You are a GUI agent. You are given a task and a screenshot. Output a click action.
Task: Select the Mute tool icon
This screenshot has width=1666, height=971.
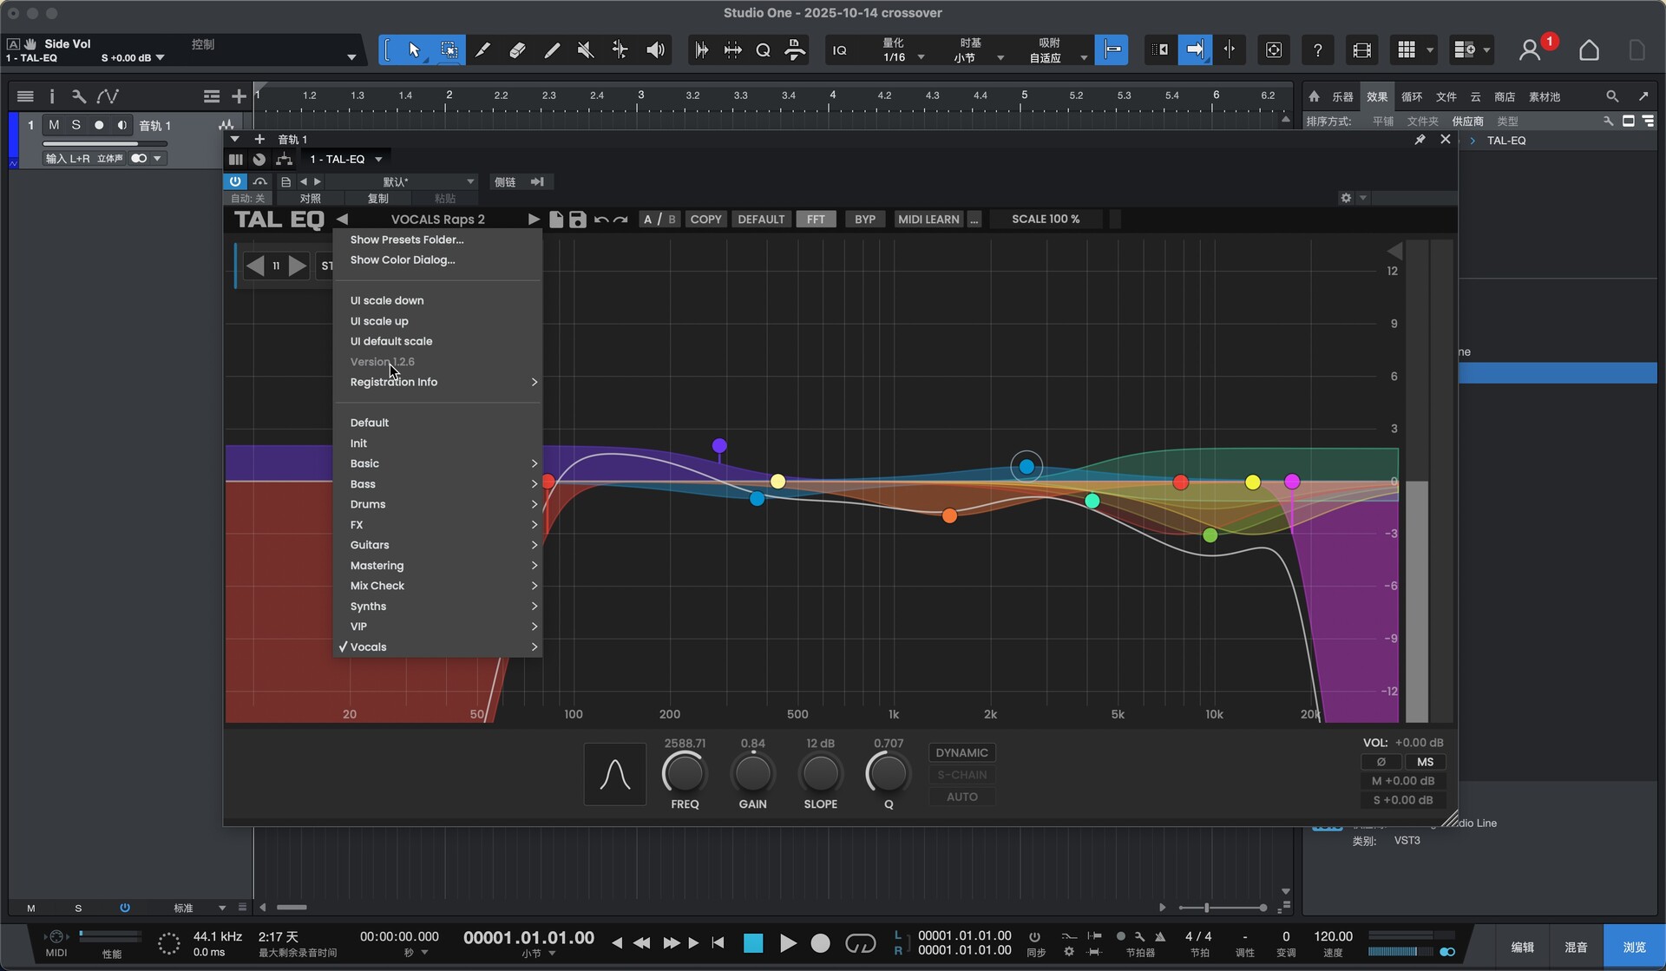(586, 50)
